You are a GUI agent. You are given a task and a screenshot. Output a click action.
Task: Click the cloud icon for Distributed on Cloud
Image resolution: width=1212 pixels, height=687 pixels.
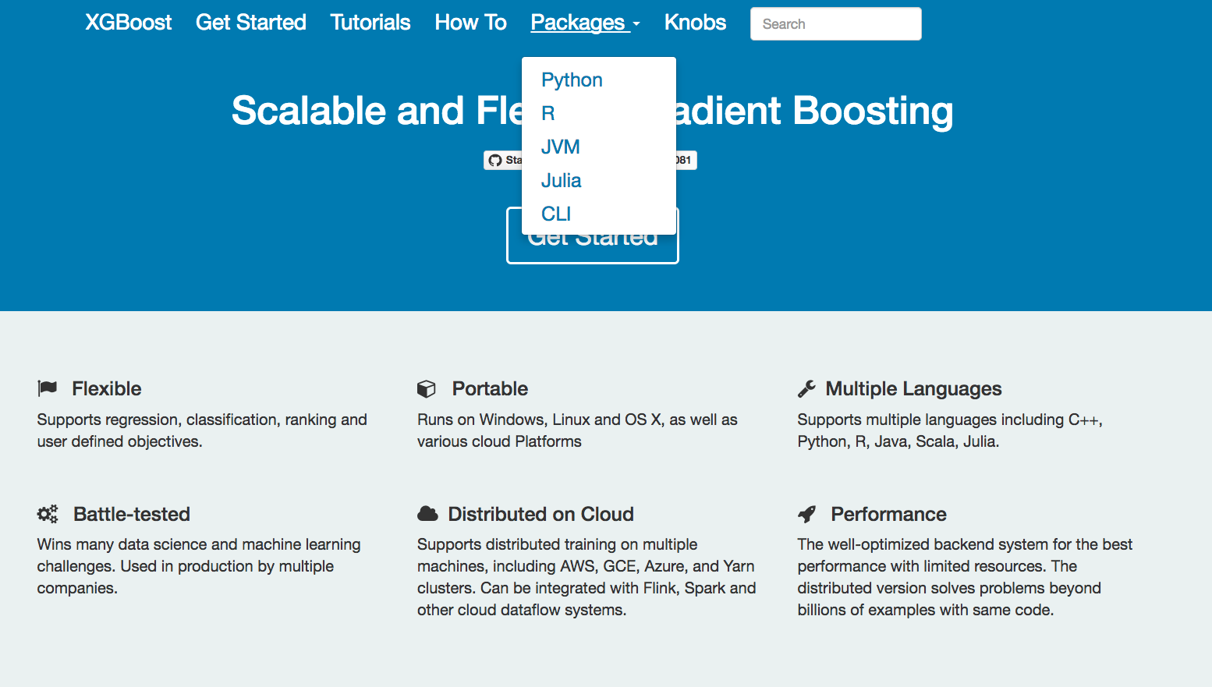[x=427, y=512]
